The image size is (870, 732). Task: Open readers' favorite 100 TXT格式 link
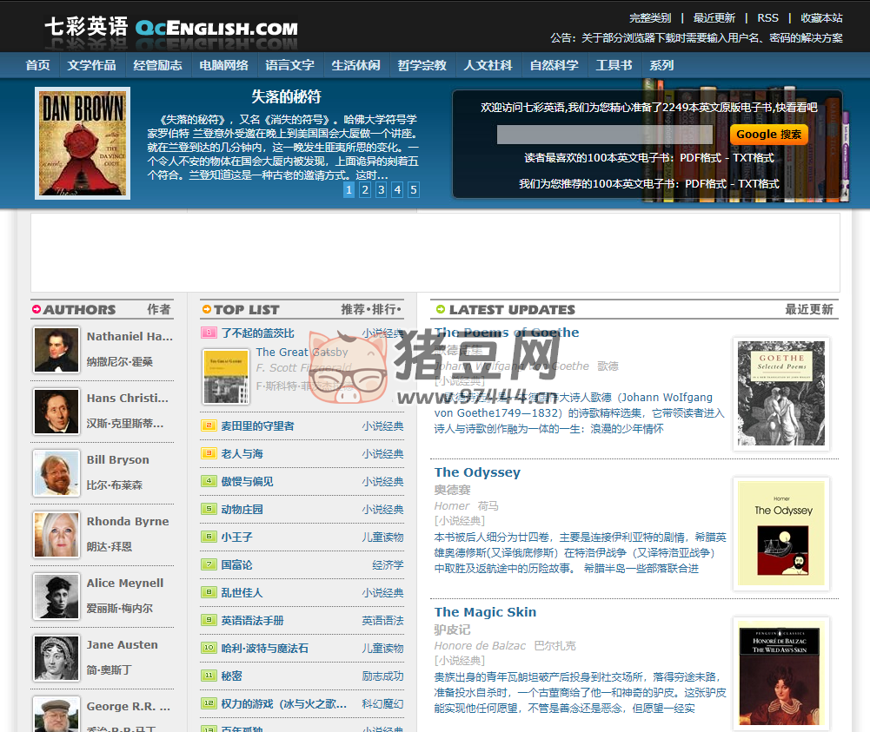point(753,158)
